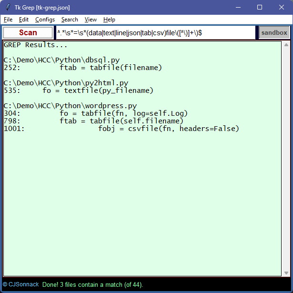Click the Tk feather icon in title bar

[x=8, y=8]
